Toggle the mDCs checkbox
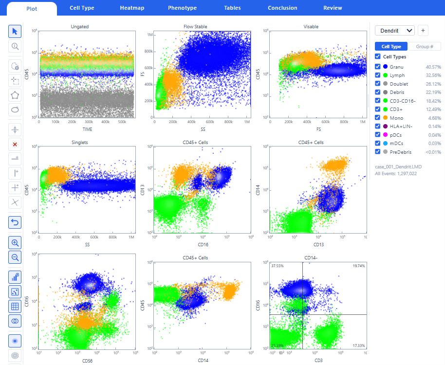The image size is (445, 365). 377,143
